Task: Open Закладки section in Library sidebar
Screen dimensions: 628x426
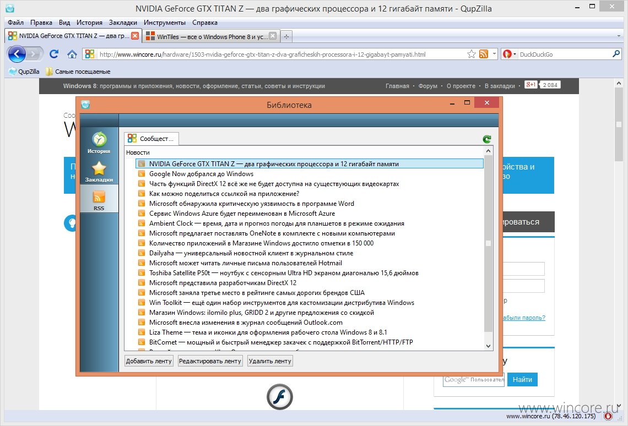Action: [99, 172]
